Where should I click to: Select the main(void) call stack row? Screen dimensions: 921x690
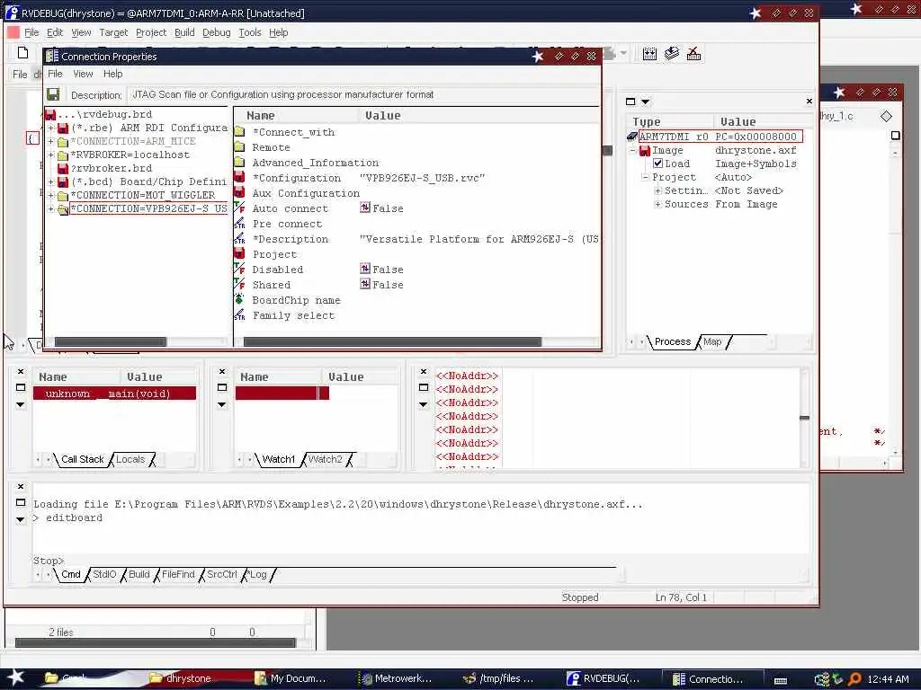point(114,394)
